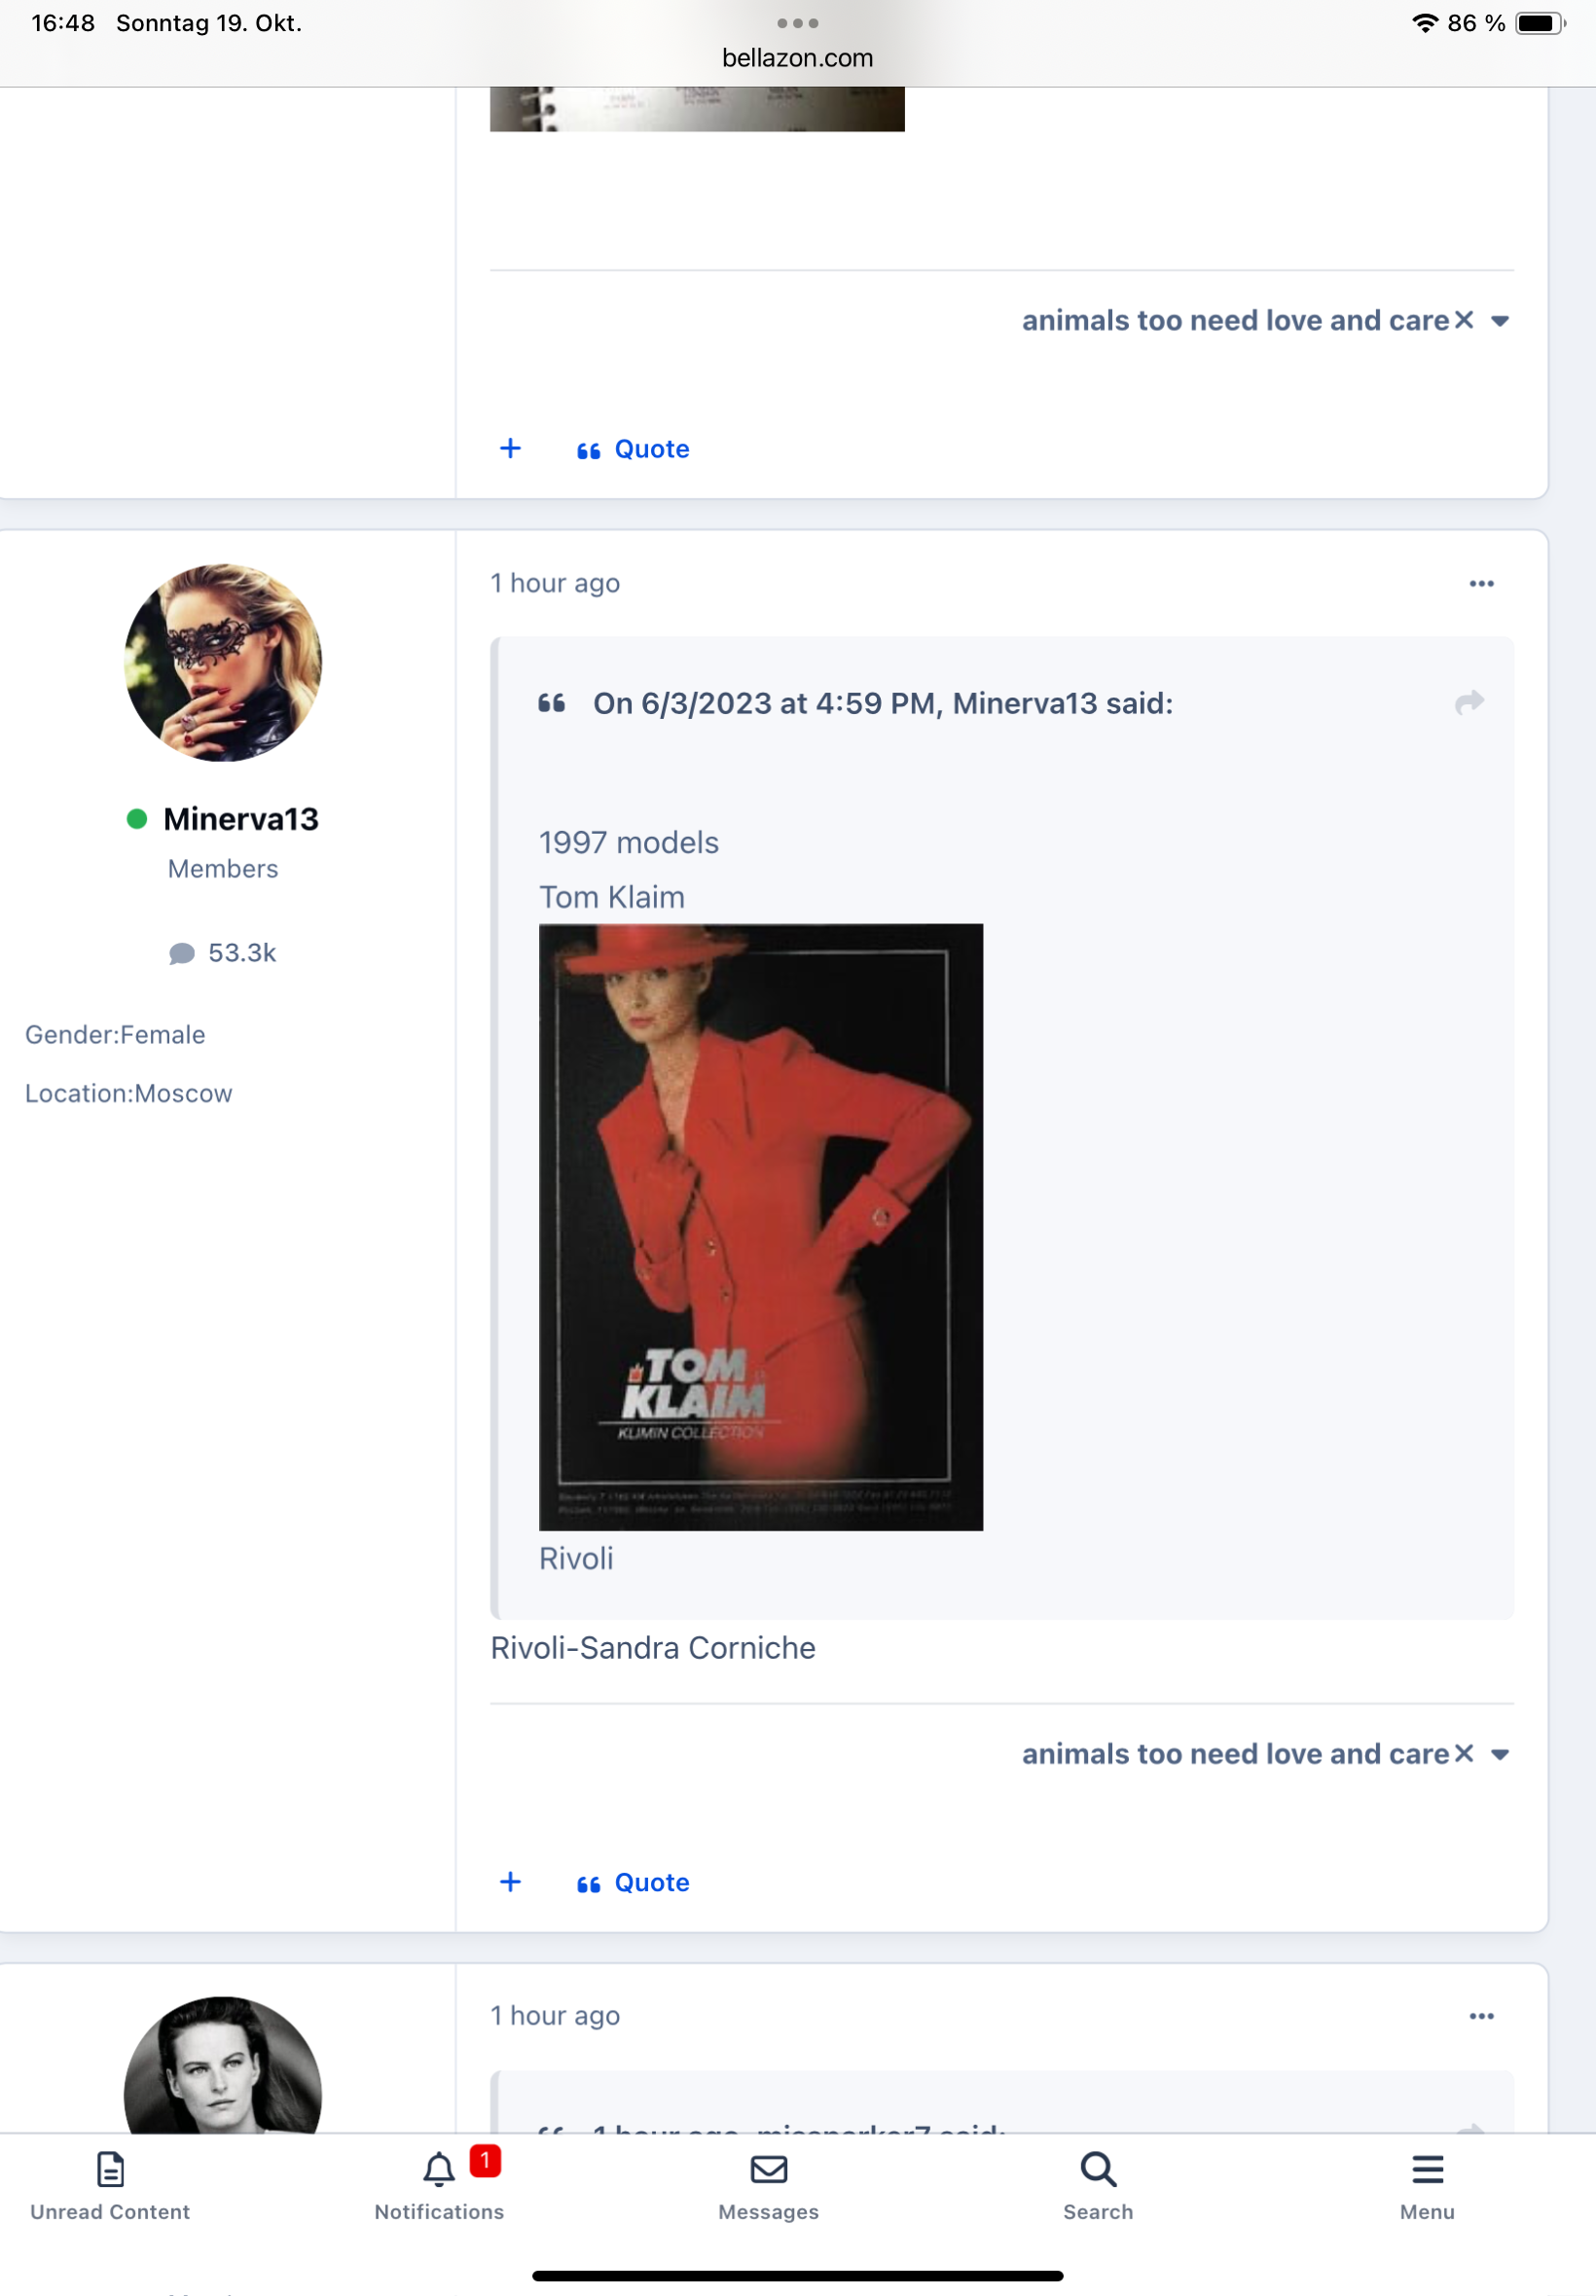This screenshot has width=1596, height=2296.
Task: Open the Messages envelope icon
Action: click(x=768, y=2170)
